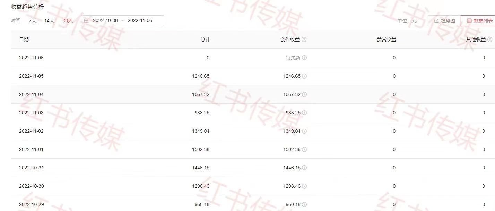
Task: Switch to 趋势图 chart view
Action: tap(444, 21)
